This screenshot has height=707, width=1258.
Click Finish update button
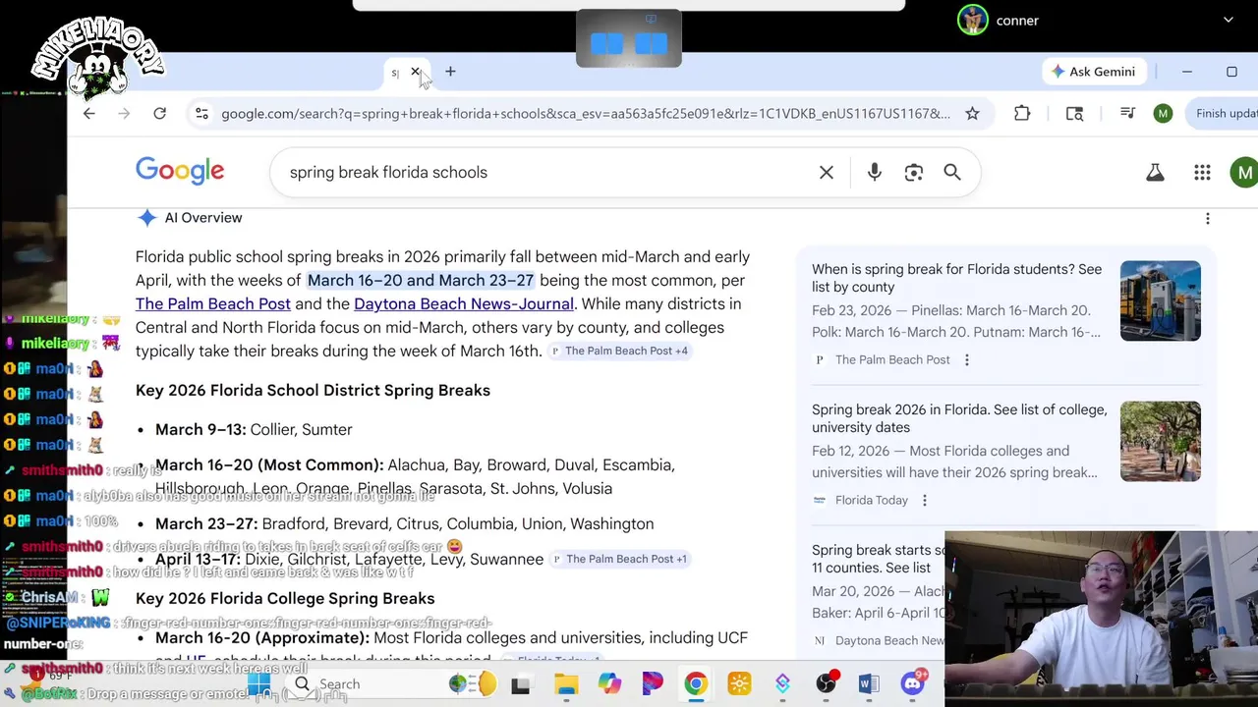tap(1223, 114)
